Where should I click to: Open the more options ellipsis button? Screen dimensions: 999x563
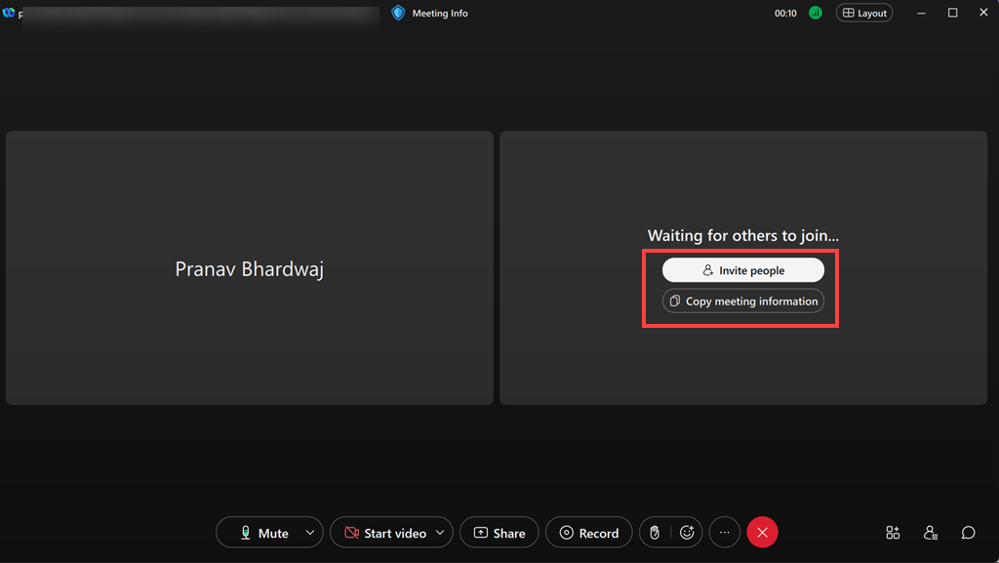[x=725, y=533]
